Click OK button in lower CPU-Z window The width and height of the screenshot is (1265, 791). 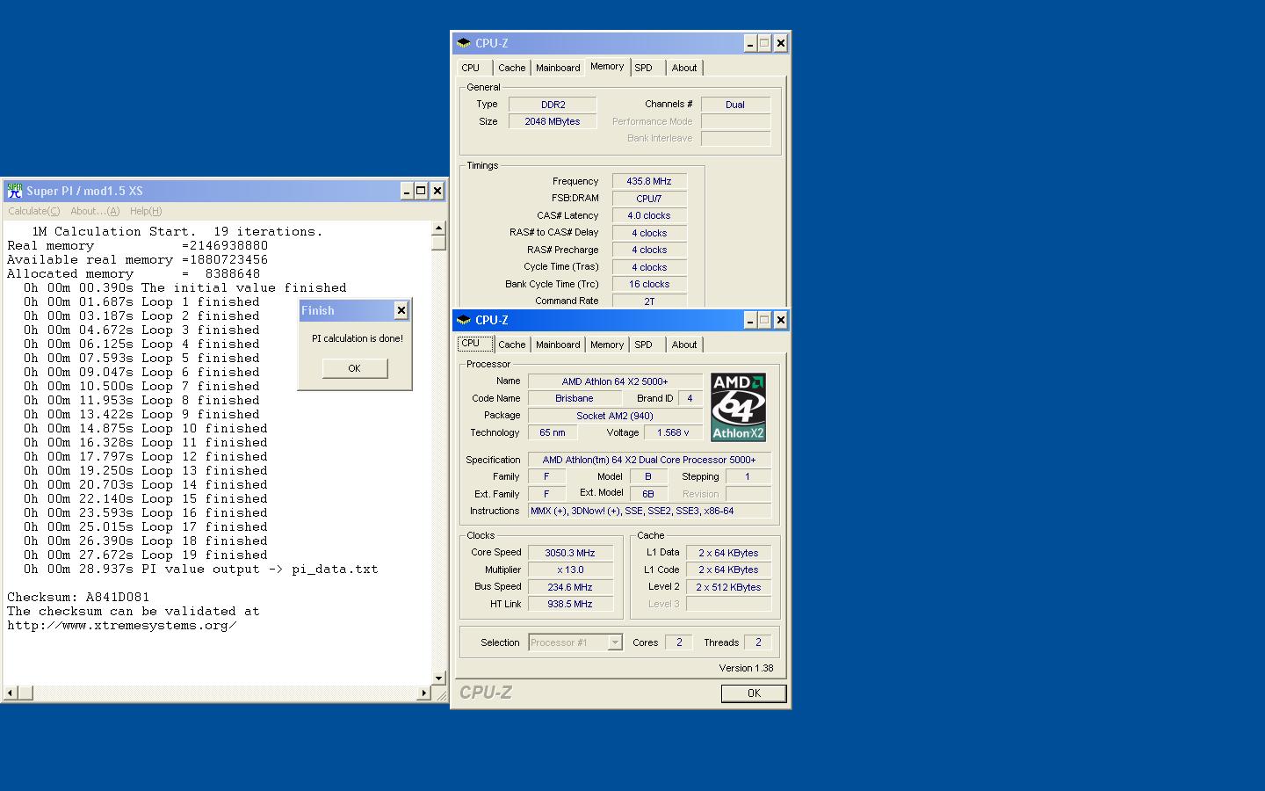[x=754, y=693]
